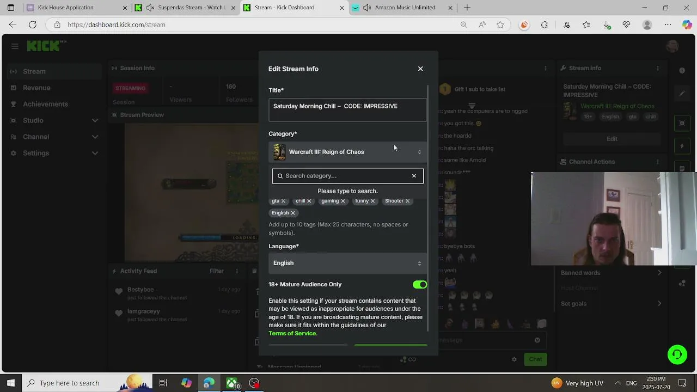
Task: Open browser downloads icon
Action: click(607, 24)
